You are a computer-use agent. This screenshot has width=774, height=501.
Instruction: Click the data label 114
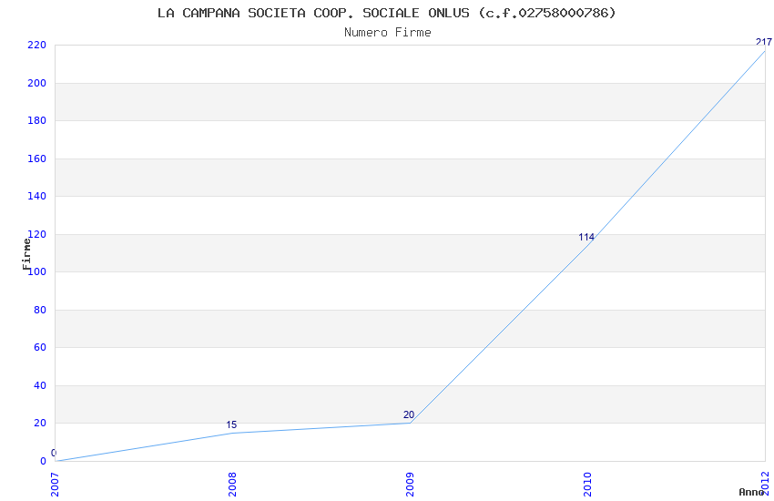(x=586, y=238)
